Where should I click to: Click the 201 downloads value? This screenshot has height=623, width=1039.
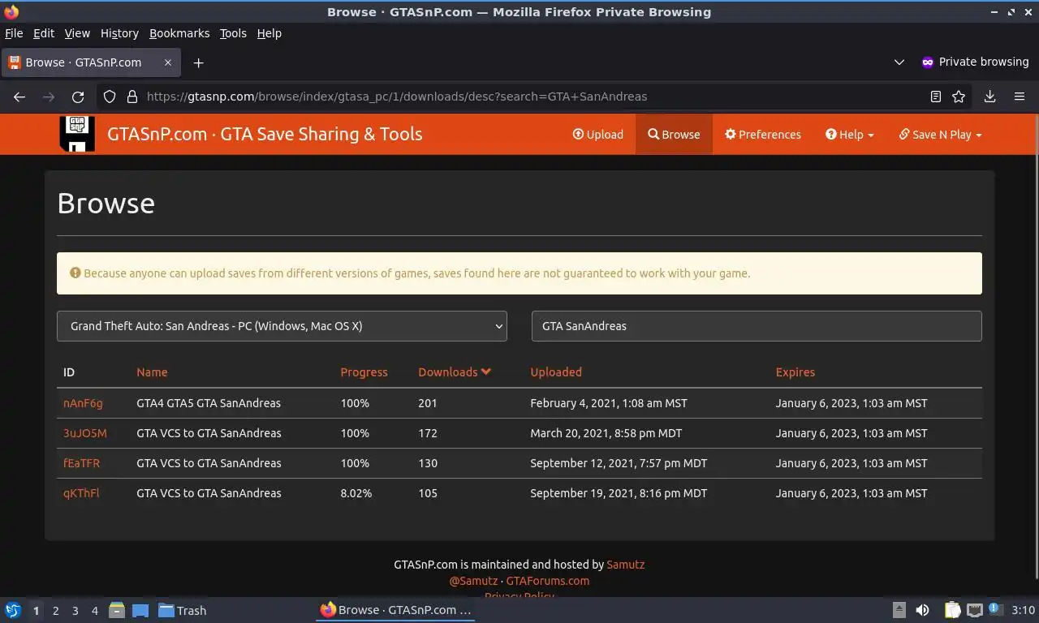tap(428, 403)
